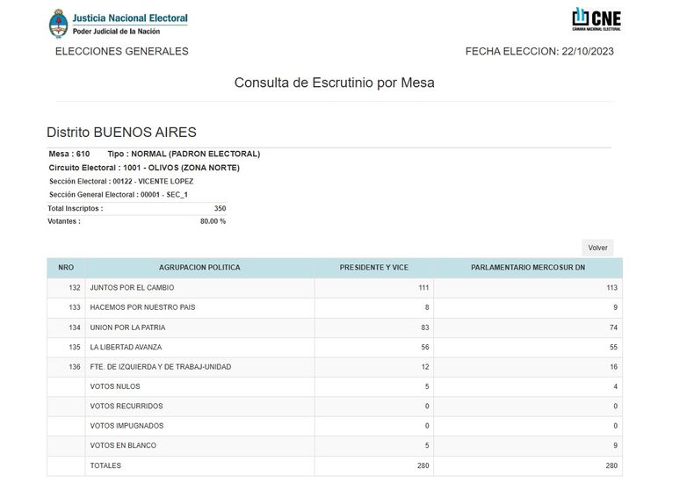Click Mercosur value 16 for Fte. de Izquierda
The width and height of the screenshot is (694, 497).
[x=613, y=367]
